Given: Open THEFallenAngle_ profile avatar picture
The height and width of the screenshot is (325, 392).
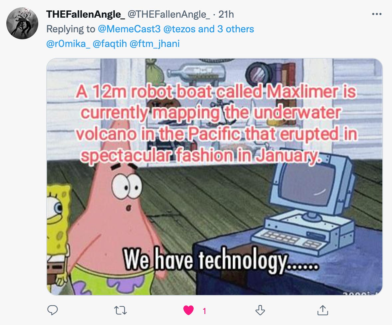Looking at the screenshot, I should (x=22, y=23).
